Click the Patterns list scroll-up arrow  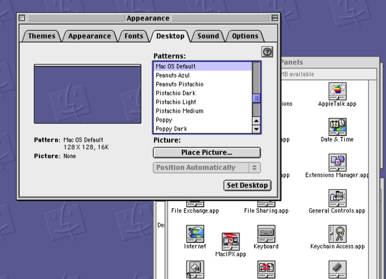tap(256, 121)
